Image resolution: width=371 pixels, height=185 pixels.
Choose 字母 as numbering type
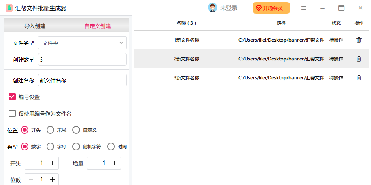50,146
